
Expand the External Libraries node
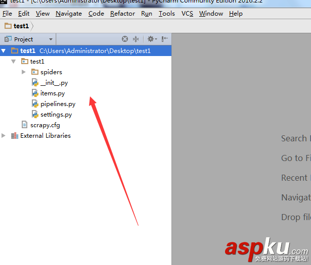click(4, 136)
